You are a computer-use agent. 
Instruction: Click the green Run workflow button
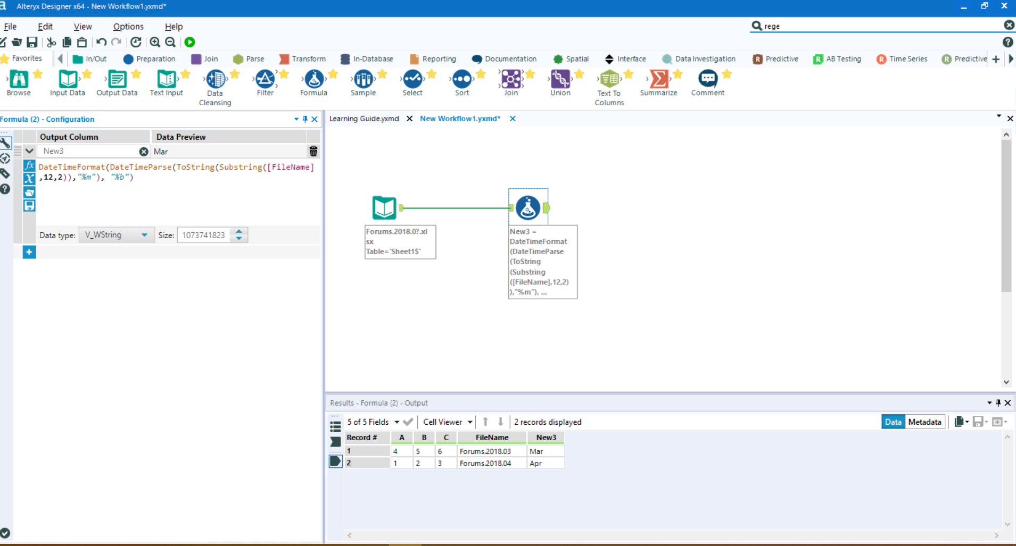point(189,42)
